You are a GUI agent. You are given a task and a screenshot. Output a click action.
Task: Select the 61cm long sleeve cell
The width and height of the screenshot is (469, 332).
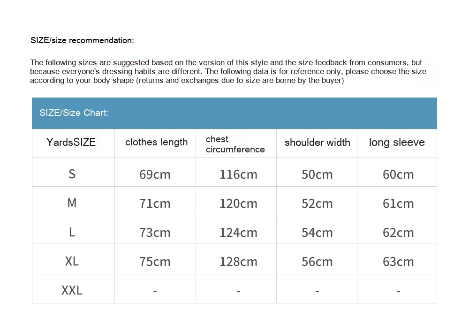click(398, 204)
